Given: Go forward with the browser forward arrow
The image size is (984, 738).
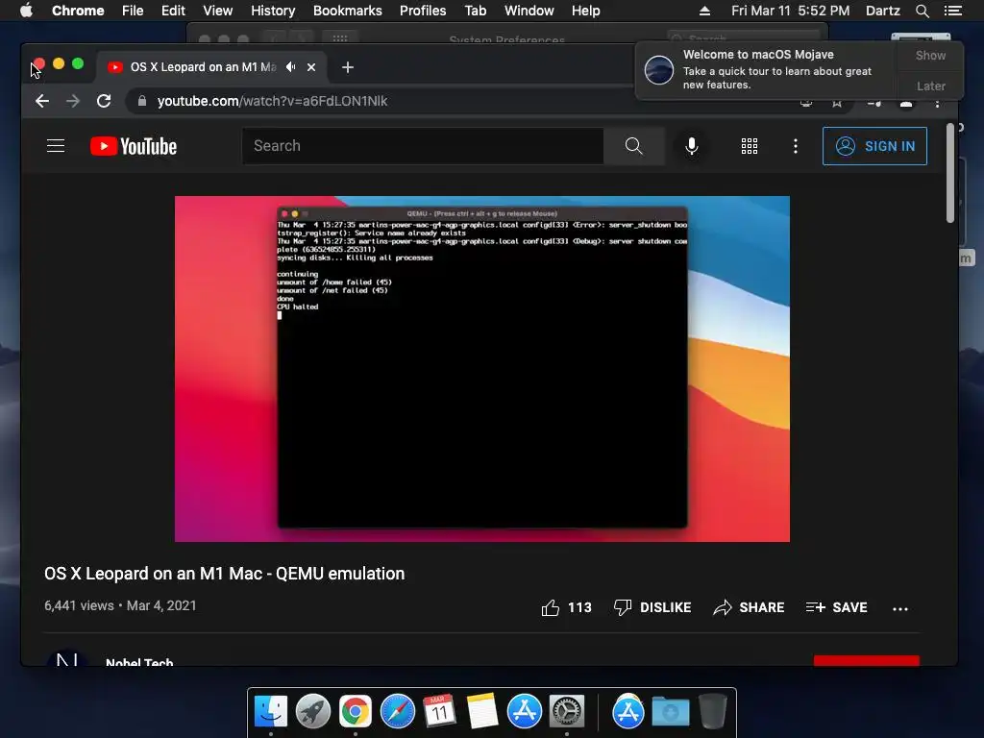Looking at the screenshot, I should coord(73,101).
